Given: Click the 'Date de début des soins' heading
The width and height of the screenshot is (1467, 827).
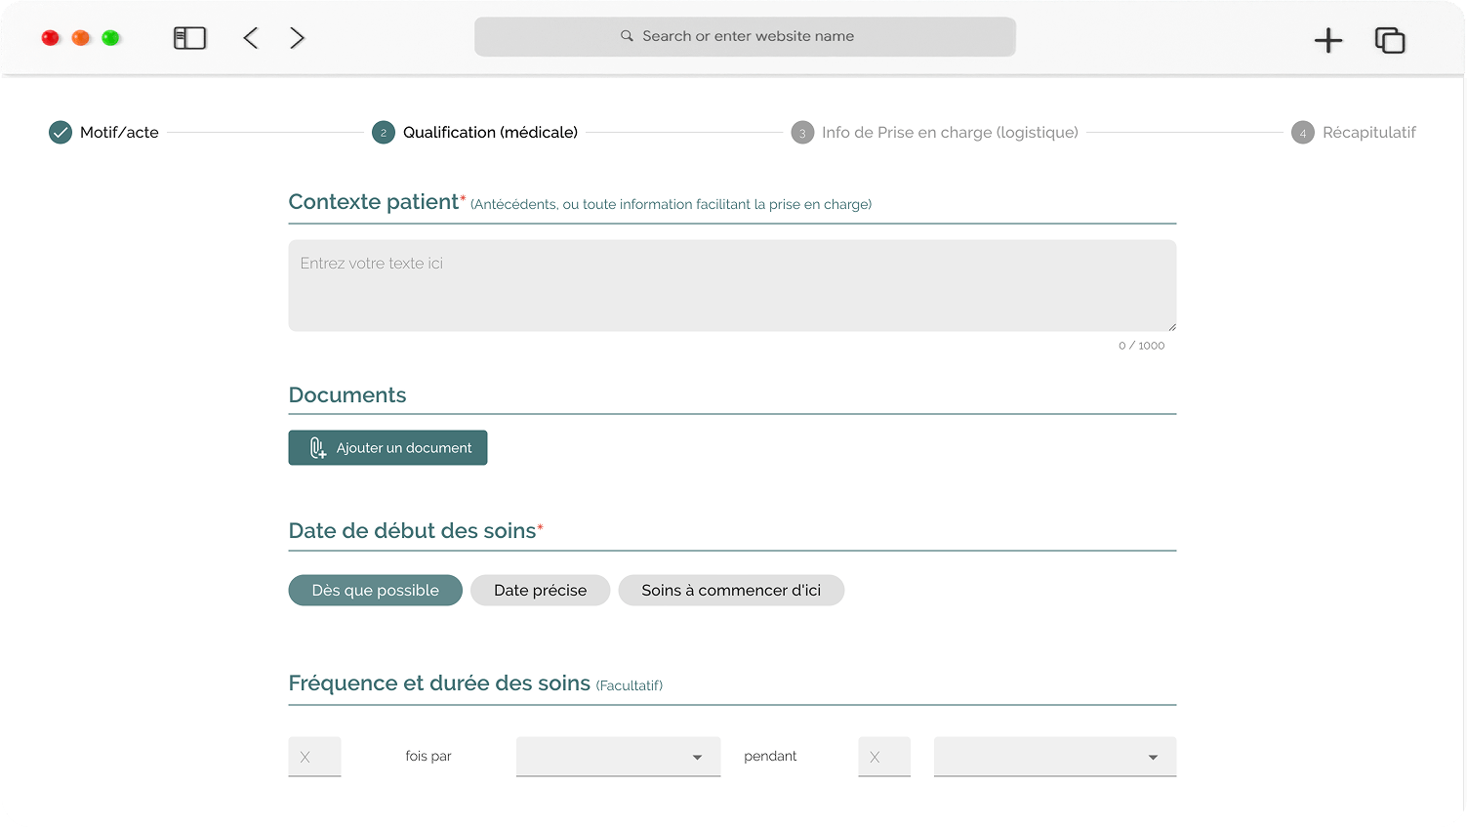Looking at the screenshot, I should coord(412,531).
